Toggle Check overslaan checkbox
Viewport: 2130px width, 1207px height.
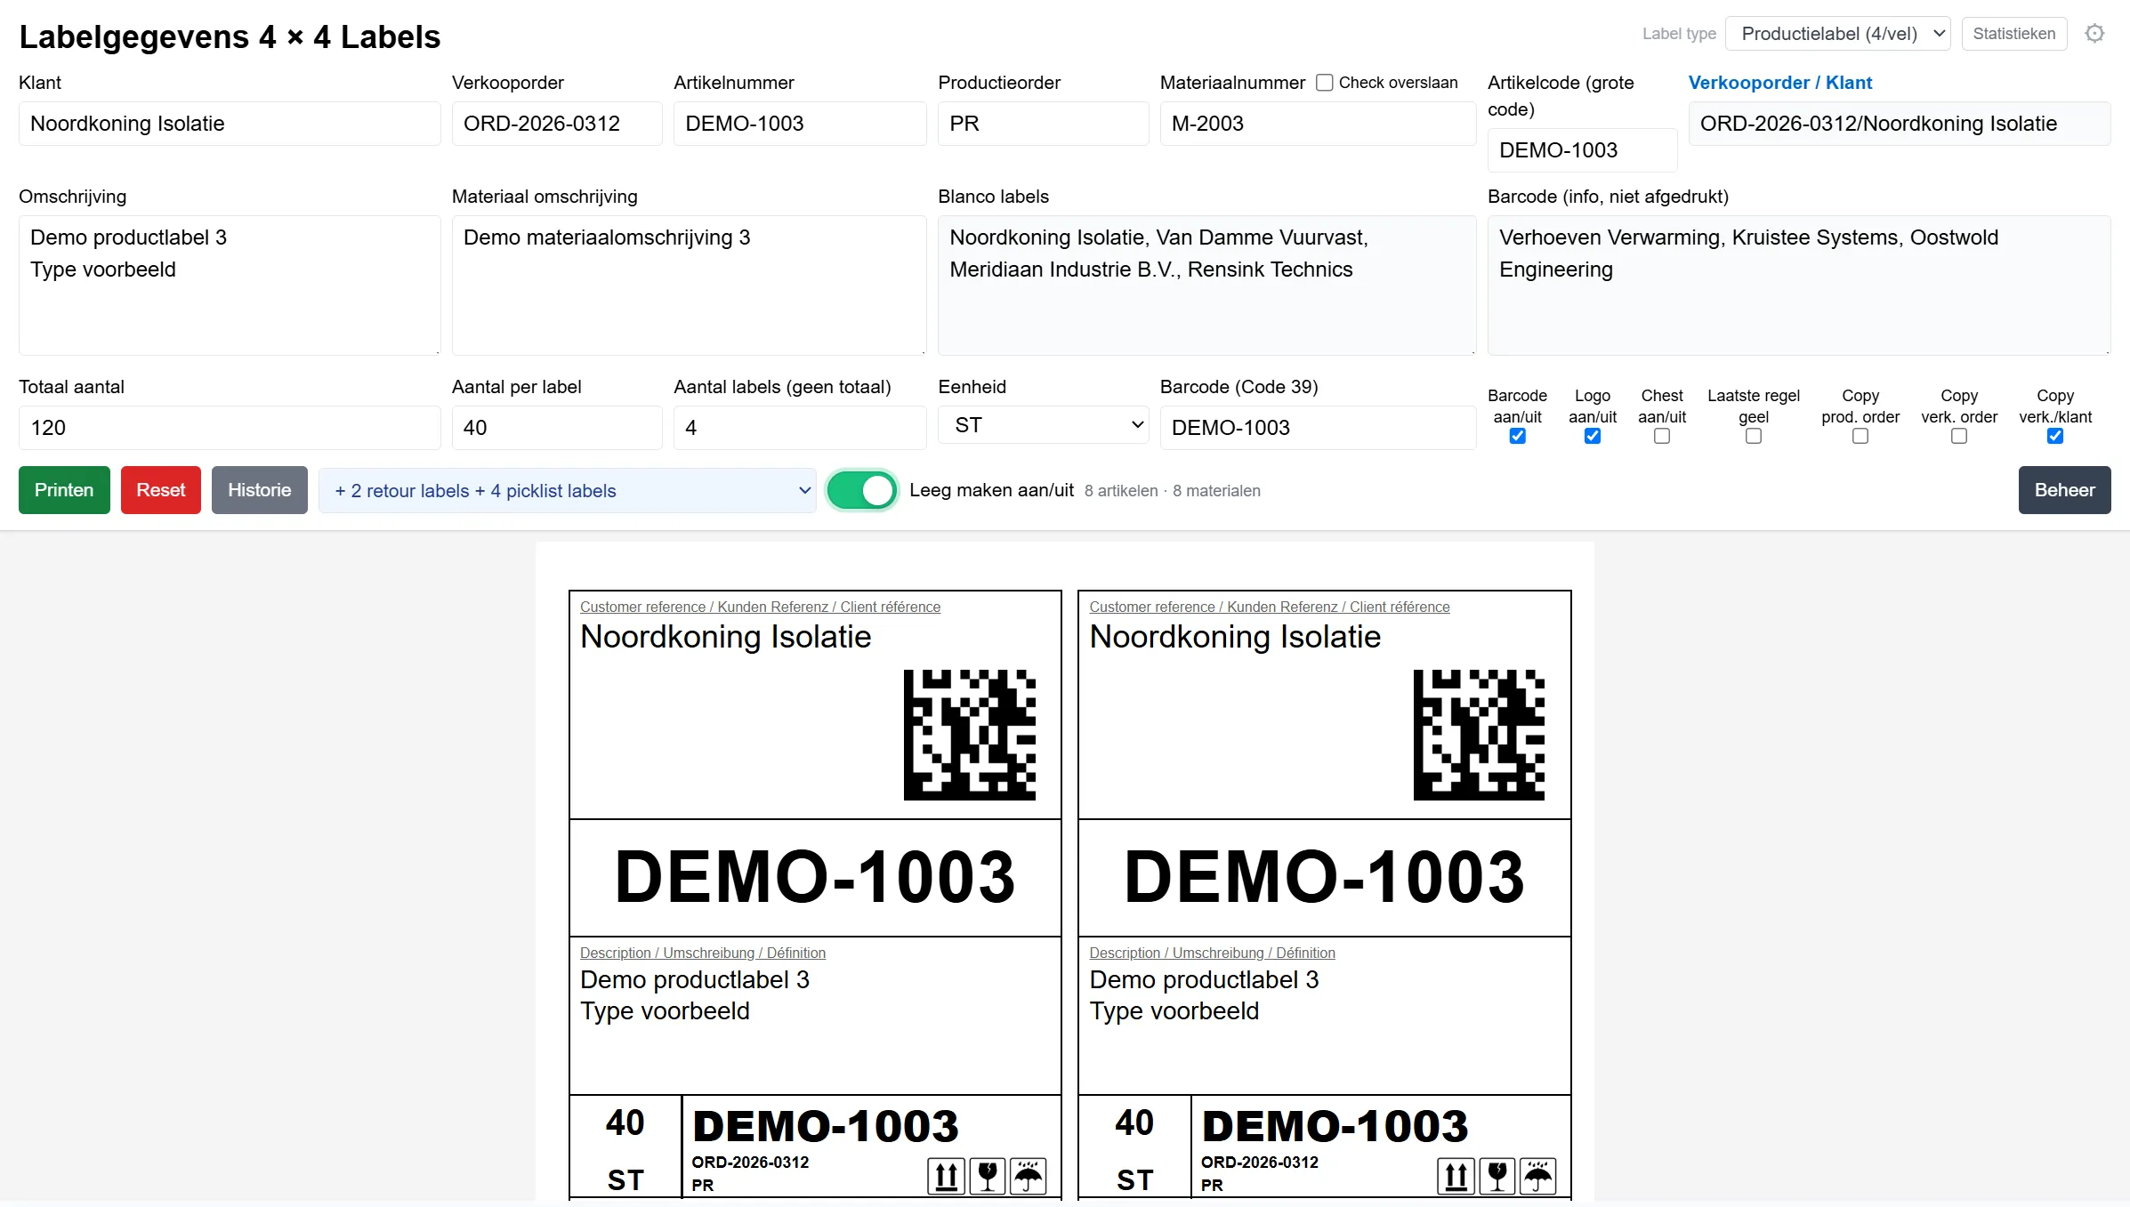pyautogui.click(x=1325, y=83)
